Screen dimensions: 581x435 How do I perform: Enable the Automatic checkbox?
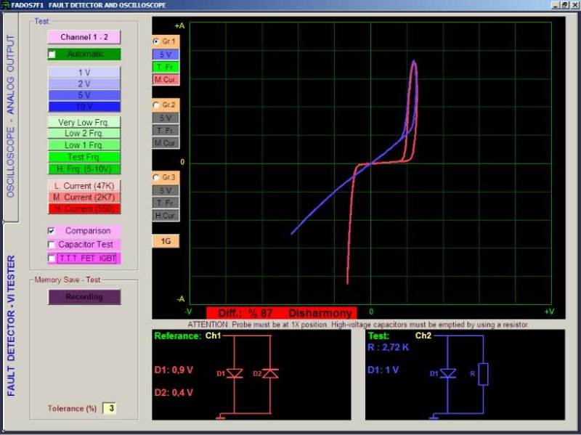click(x=52, y=54)
